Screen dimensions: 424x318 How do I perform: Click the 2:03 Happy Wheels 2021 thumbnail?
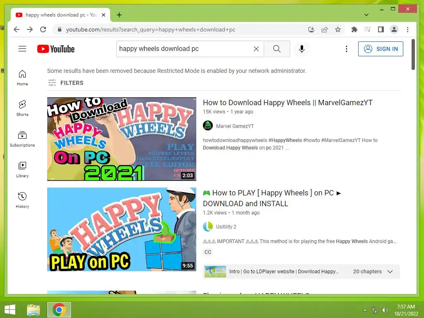(x=122, y=139)
